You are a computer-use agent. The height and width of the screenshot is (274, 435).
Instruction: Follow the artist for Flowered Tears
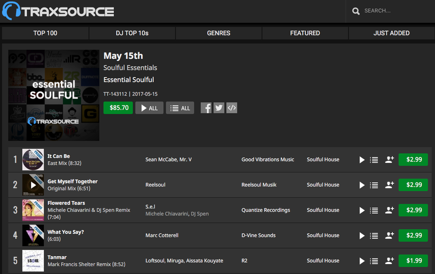point(390,210)
